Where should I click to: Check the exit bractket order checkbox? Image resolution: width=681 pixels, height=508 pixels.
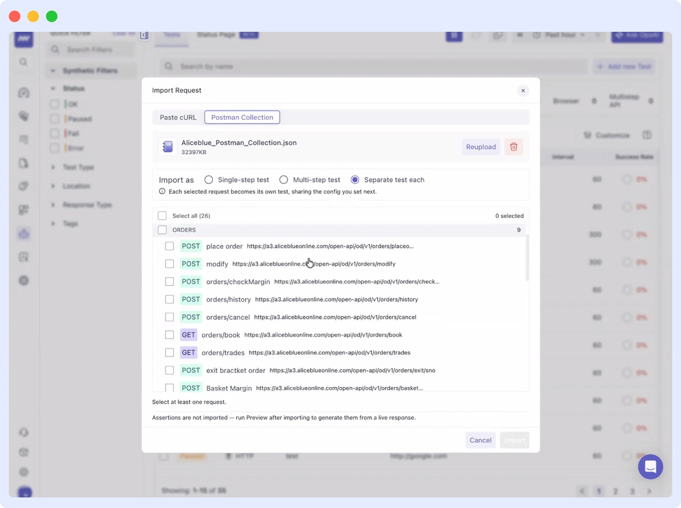click(169, 370)
